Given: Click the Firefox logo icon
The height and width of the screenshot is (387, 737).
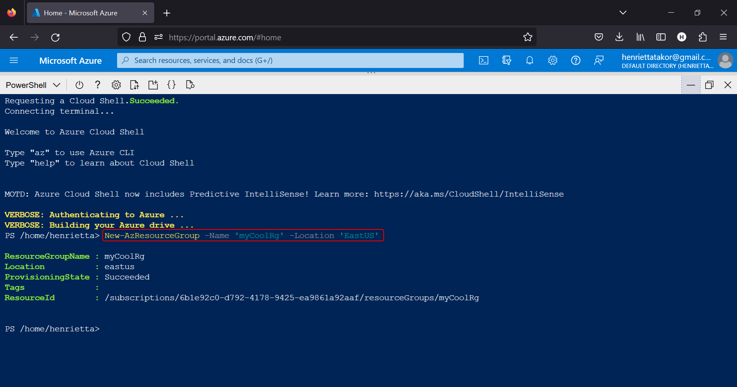Looking at the screenshot, I should click(12, 13).
